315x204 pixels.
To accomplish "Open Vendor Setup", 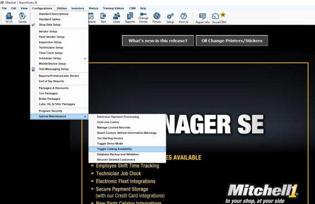I will 59,32.
